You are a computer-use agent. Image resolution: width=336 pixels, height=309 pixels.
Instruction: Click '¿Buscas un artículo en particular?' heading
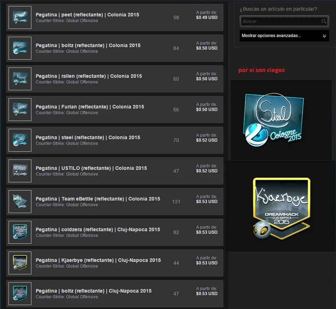(278, 9)
